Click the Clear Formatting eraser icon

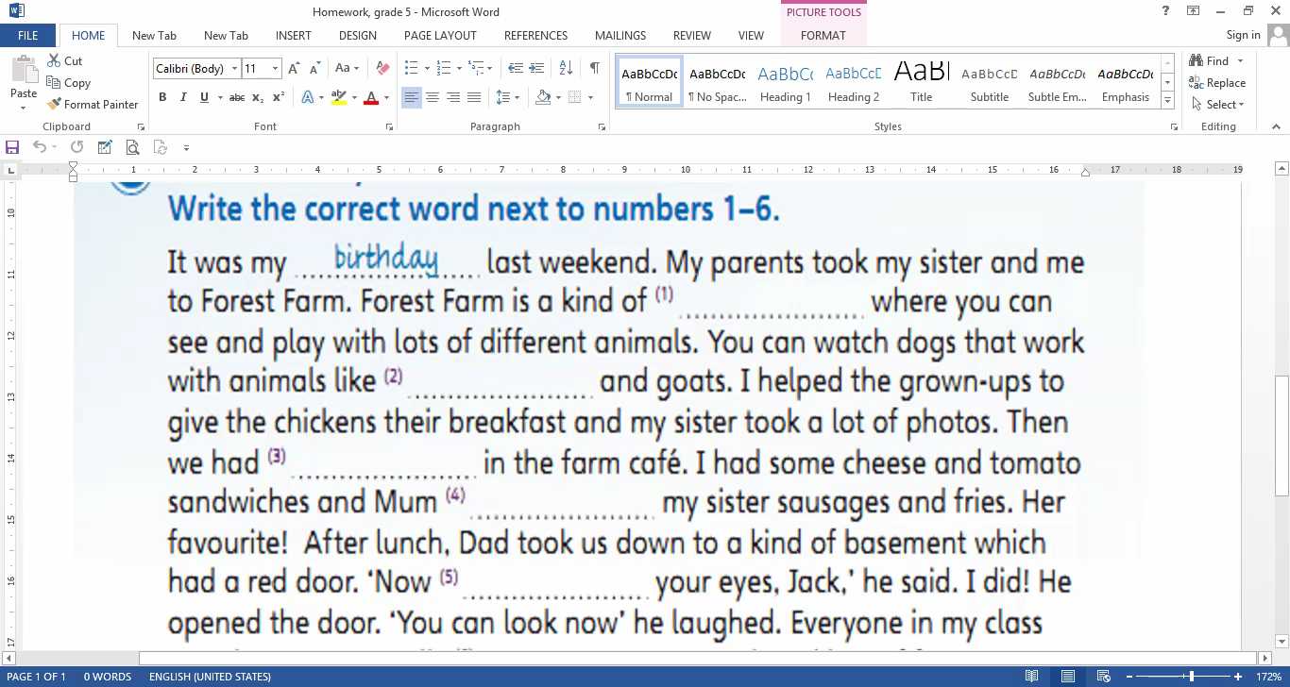point(382,68)
